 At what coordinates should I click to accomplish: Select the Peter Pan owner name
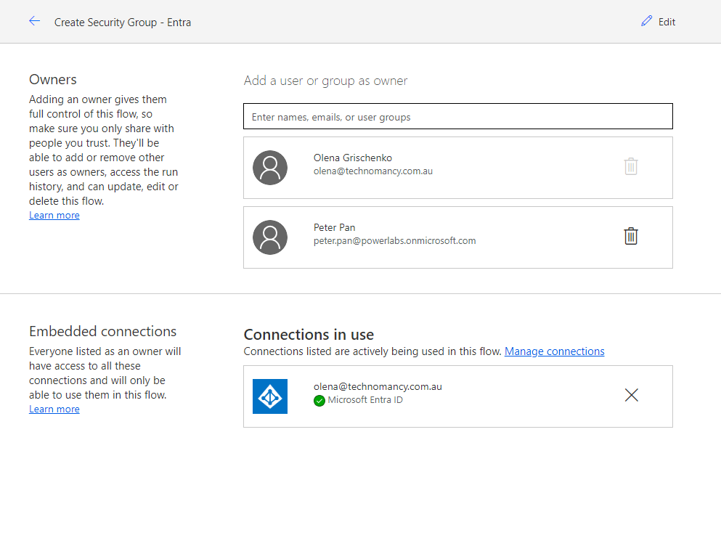point(334,227)
